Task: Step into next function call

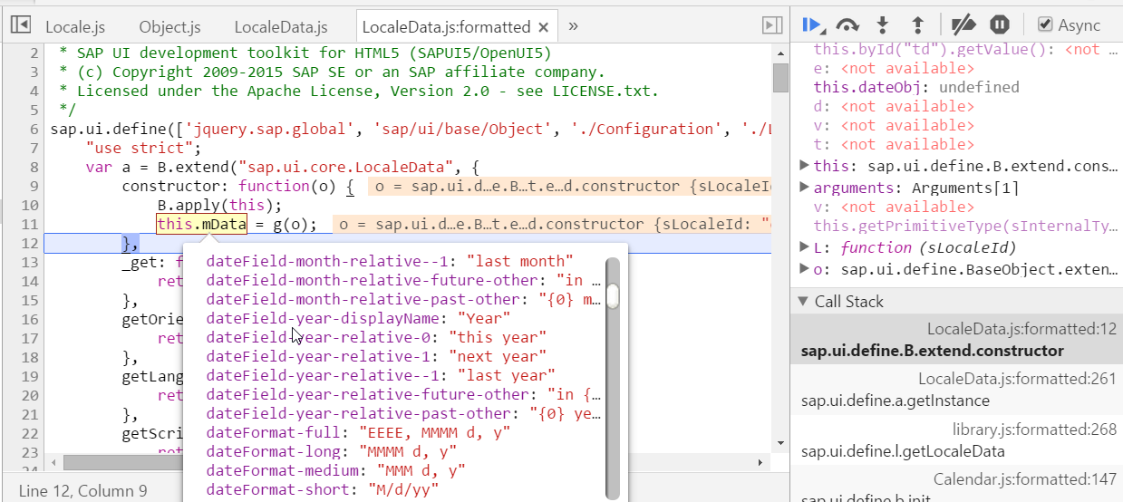Action: click(x=882, y=24)
